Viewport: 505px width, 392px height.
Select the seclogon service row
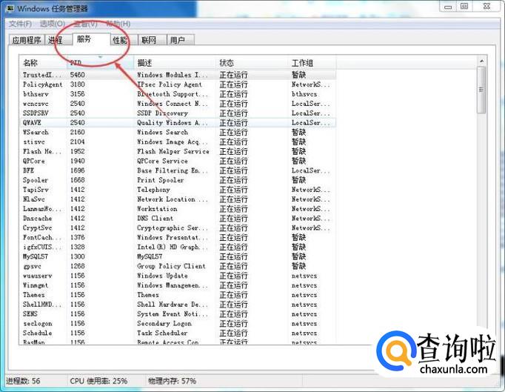click(178, 324)
